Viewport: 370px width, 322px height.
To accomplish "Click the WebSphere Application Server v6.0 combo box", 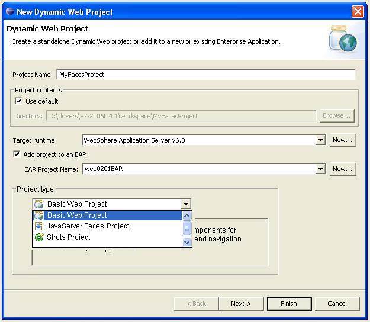I will (204, 140).
